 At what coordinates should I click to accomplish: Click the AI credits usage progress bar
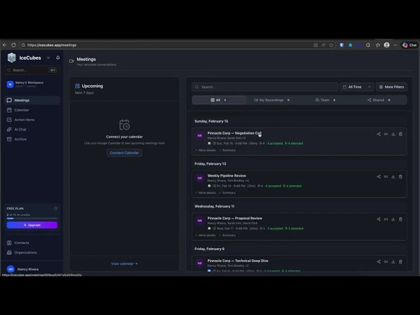(x=32, y=219)
